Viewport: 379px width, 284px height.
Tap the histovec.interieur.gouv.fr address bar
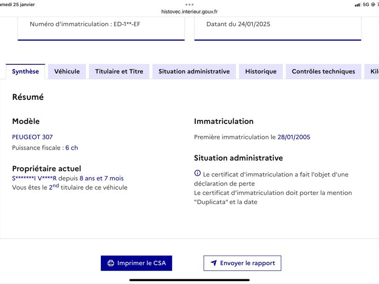(x=189, y=11)
